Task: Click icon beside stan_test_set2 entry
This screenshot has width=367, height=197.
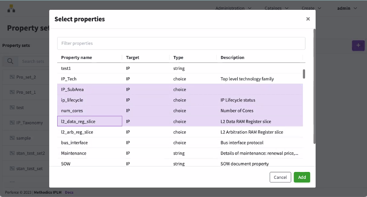Action: click(12, 153)
